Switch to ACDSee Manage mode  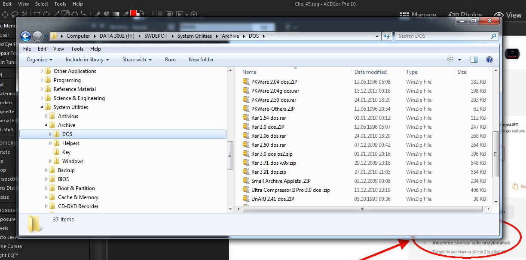point(419,15)
